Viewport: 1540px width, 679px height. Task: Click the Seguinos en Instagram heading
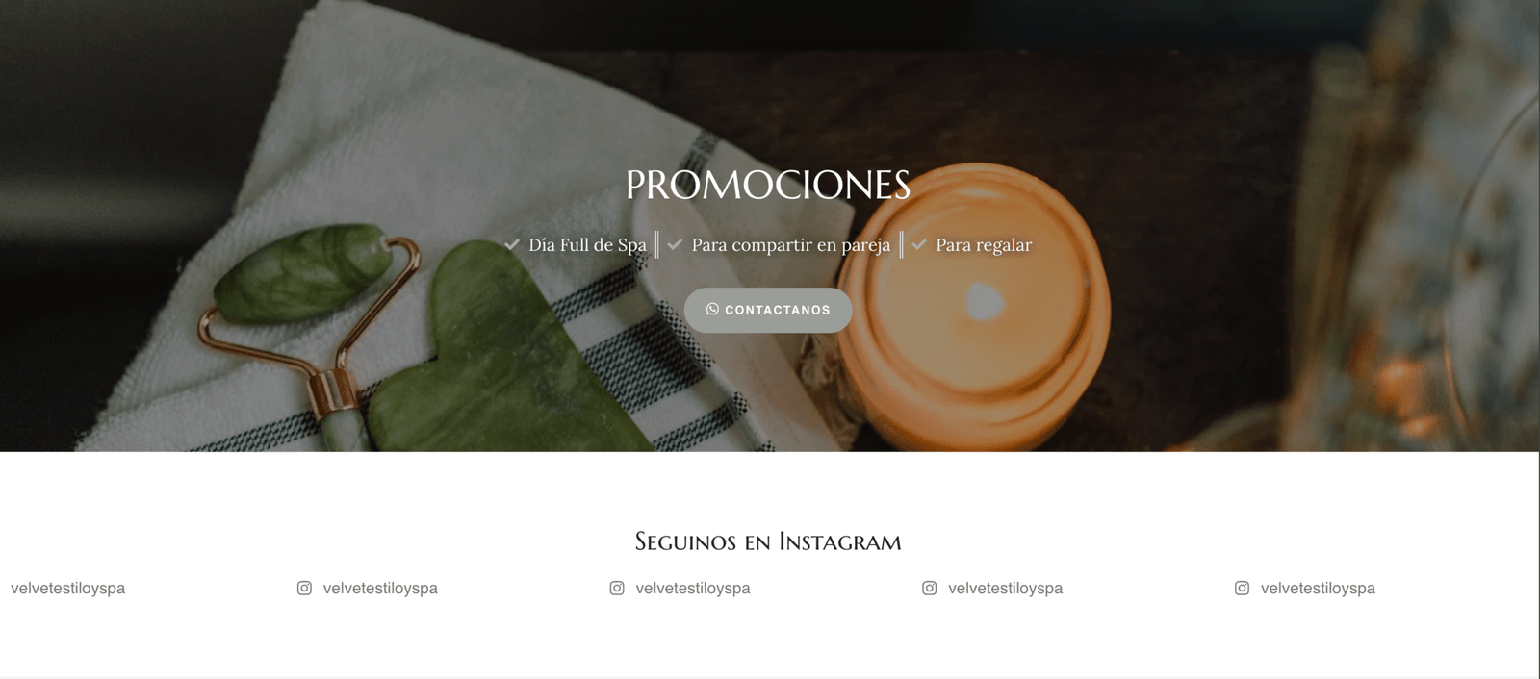tap(768, 541)
